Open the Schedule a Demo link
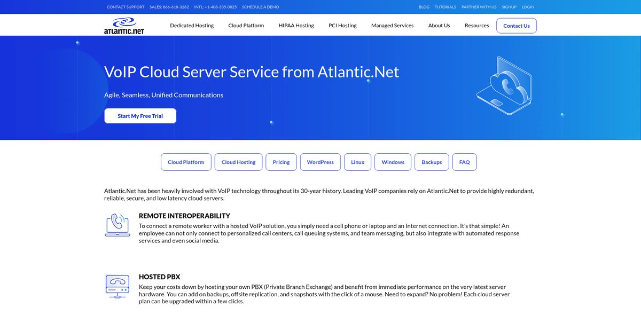 261,7
